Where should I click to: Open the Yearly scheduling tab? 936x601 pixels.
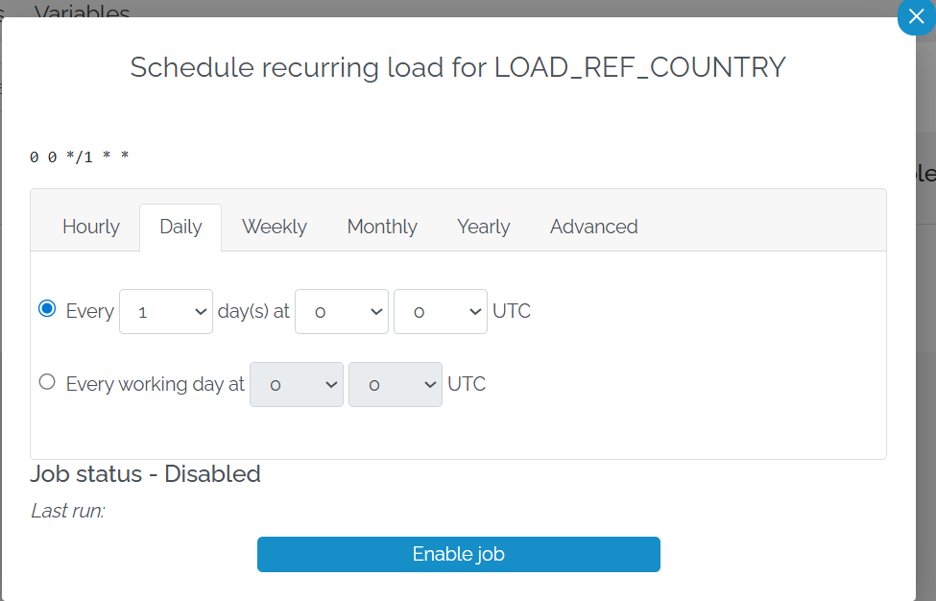(483, 227)
